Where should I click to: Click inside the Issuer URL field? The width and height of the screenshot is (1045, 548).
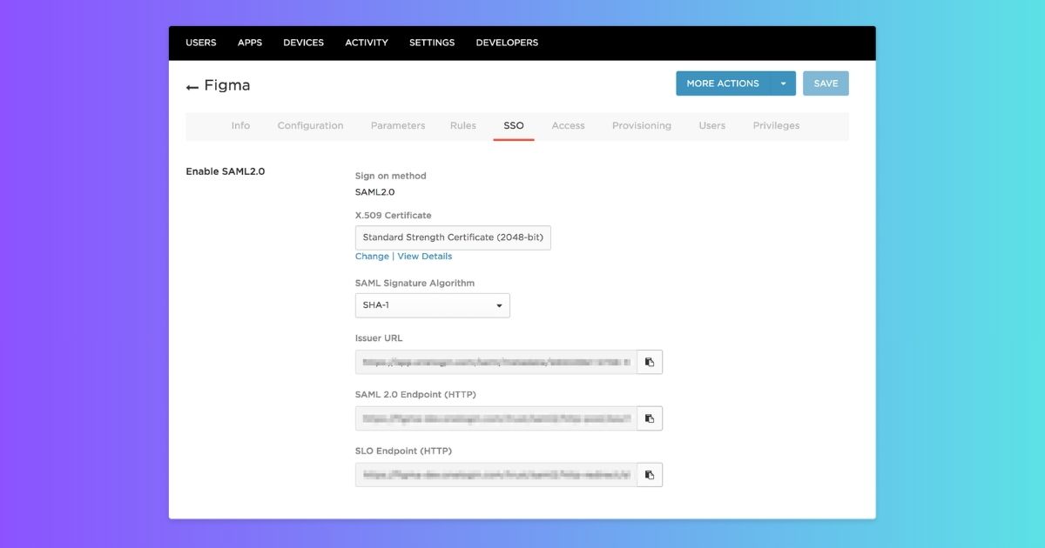click(x=496, y=362)
